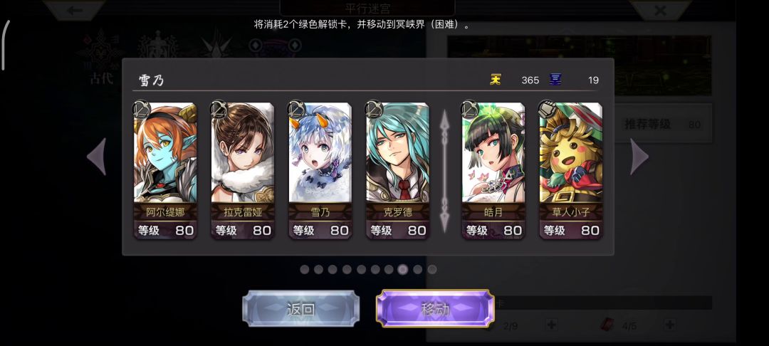
Task: Select the 阿尔缇娜 character card
Action: click(165, 171)
